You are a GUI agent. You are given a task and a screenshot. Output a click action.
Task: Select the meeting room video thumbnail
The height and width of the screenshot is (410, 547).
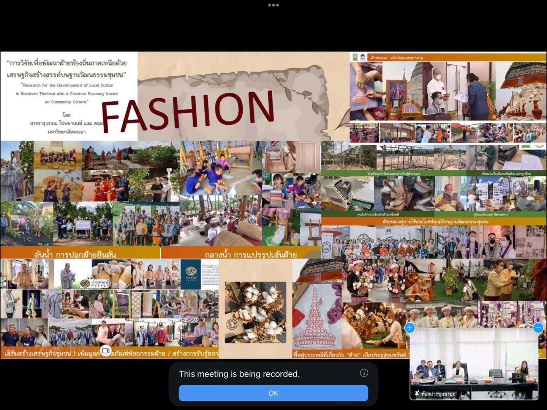click(474, 364)
